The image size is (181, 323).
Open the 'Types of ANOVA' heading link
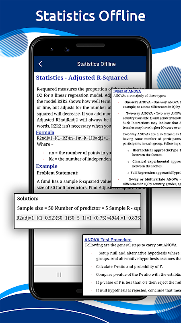pyautogui.click(x=127, y=91)
